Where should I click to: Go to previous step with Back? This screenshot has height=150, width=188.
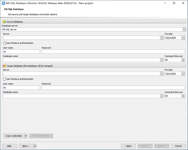coord(128,146)
